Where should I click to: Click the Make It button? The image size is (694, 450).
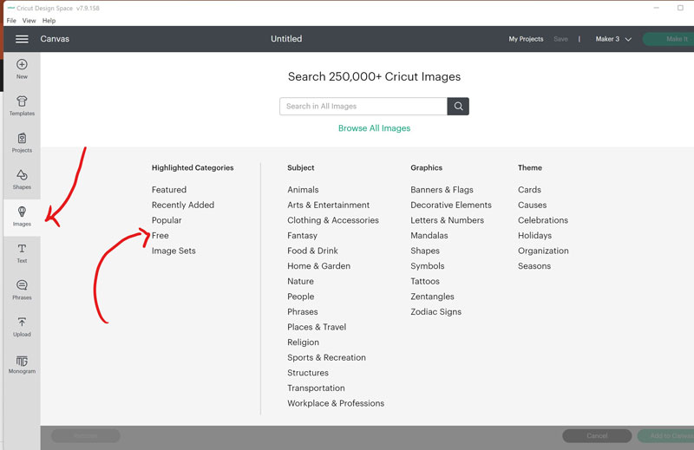668,39
